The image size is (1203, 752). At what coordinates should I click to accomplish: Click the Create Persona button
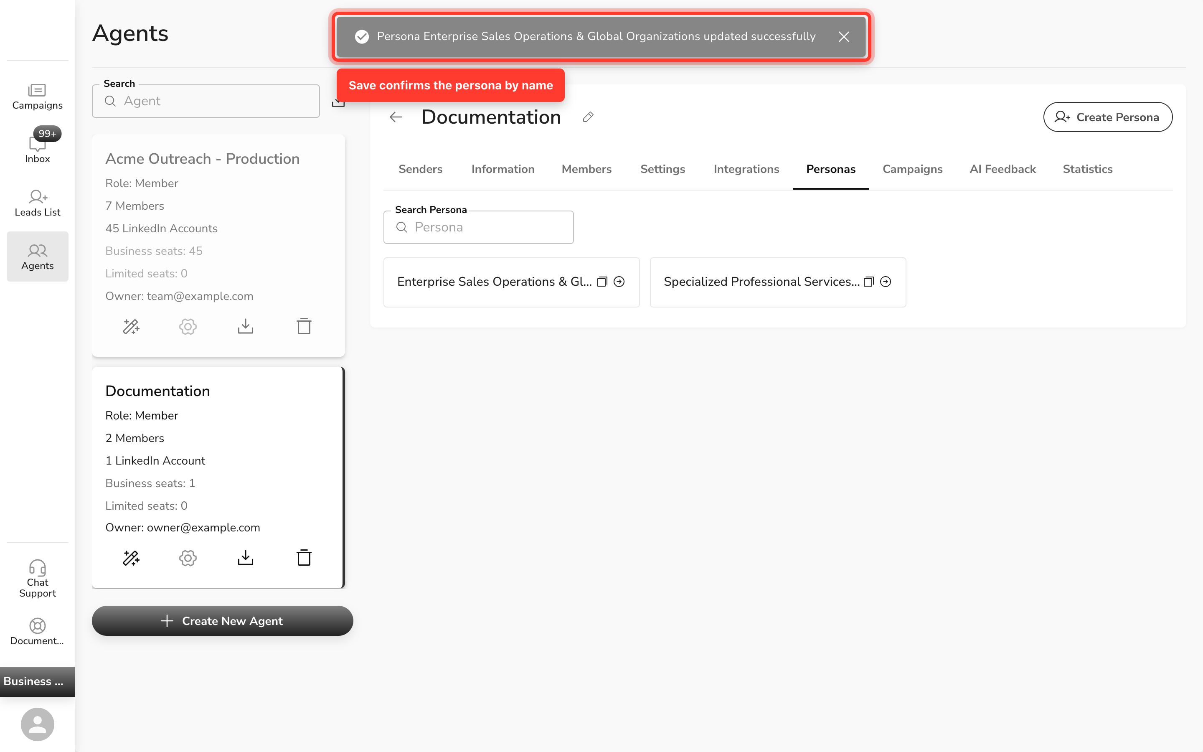[x=1108, y=117]
